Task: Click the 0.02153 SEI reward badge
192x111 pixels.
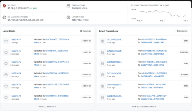Action: point(87,86)
